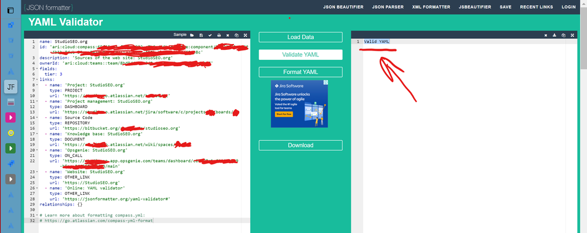
Task: Select the JF tab in browser sidebar
Action: [x=11, y=87]
